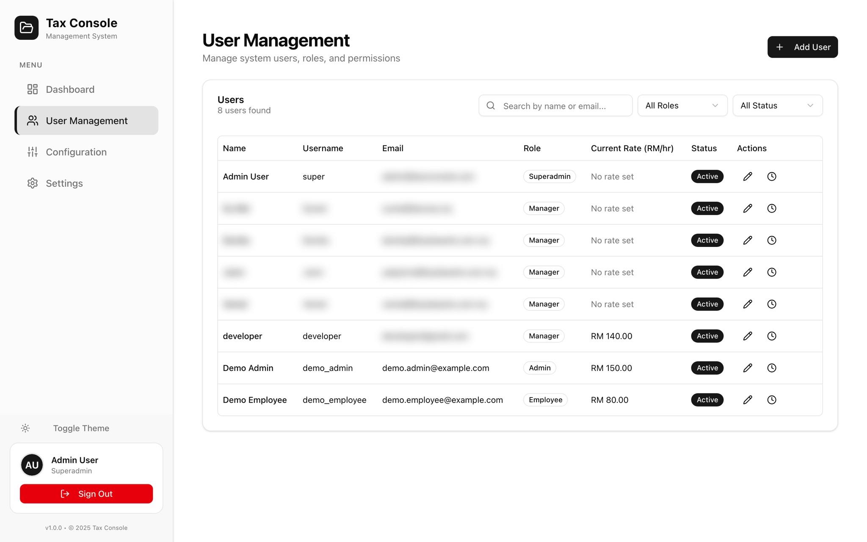Open the clock icon for Demo Admin
The width and height of the screenshot is (867, 542).
pyautogui.click(x=772, y=368)
